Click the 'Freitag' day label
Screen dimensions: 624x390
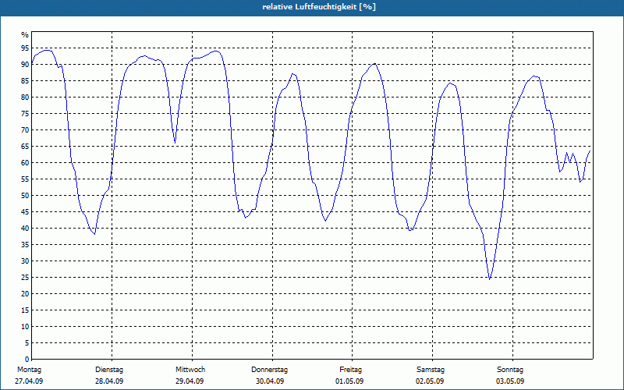[x=350, y=370]
